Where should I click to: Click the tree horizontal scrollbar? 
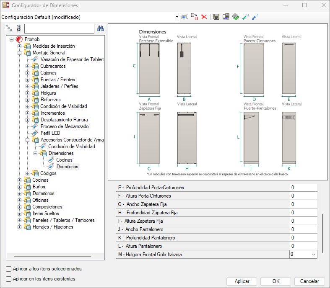[x=52, y=256]
